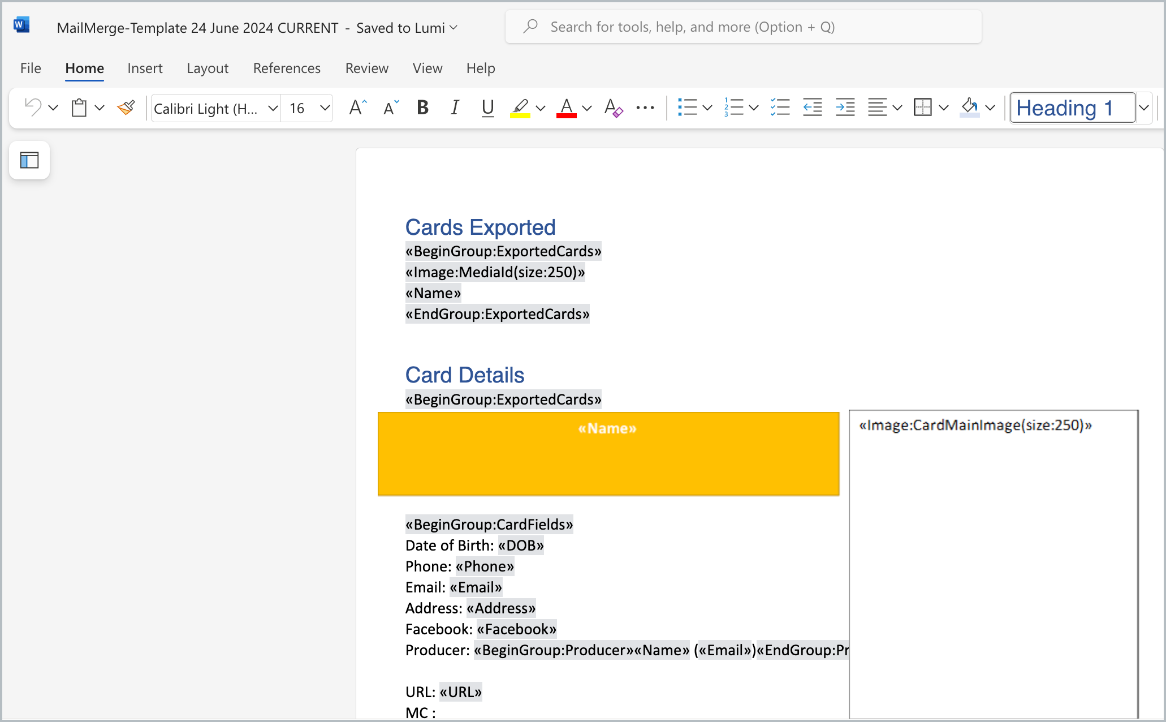Open the References tab
The height and width of the screenshot is (722, 1166).
click(x=287, y=68)
